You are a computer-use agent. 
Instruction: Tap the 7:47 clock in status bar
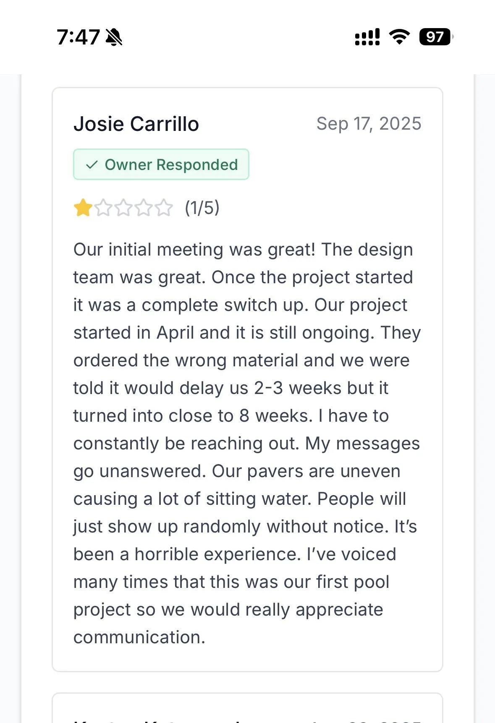click(x=78, y=37)
